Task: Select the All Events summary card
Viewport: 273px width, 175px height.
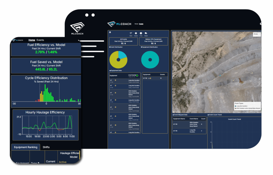Action: point(123,41)
